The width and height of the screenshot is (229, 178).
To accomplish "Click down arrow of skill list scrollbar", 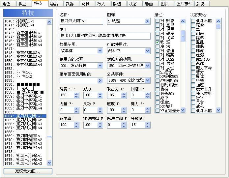I will [x=49, y=163].
